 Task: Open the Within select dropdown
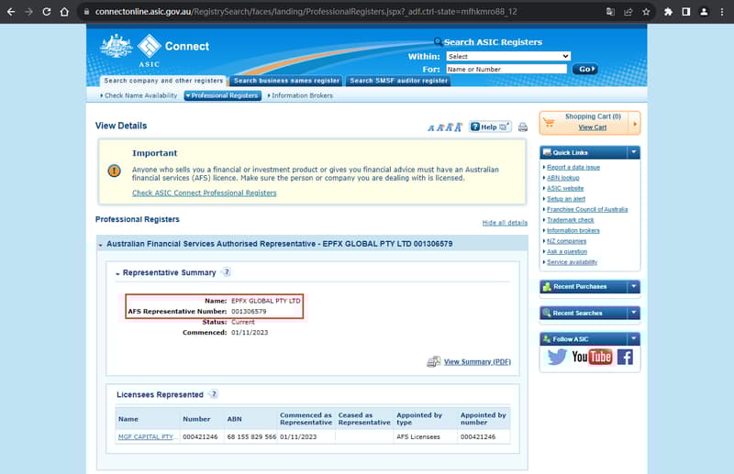507,56
